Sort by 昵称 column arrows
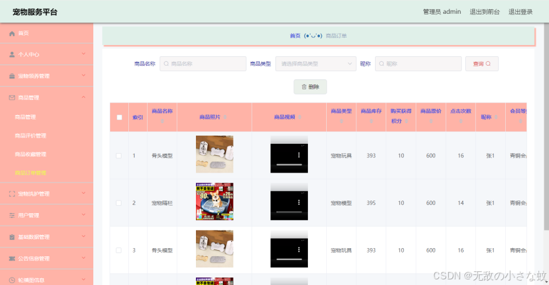The width and height of the screenshot is (549, 285). [x=496, y=117]
